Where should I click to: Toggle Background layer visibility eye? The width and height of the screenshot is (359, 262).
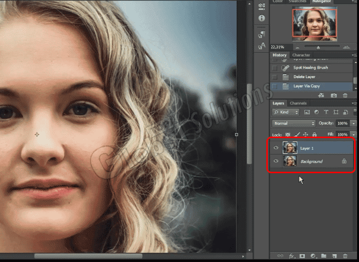[x=276, y=161]
